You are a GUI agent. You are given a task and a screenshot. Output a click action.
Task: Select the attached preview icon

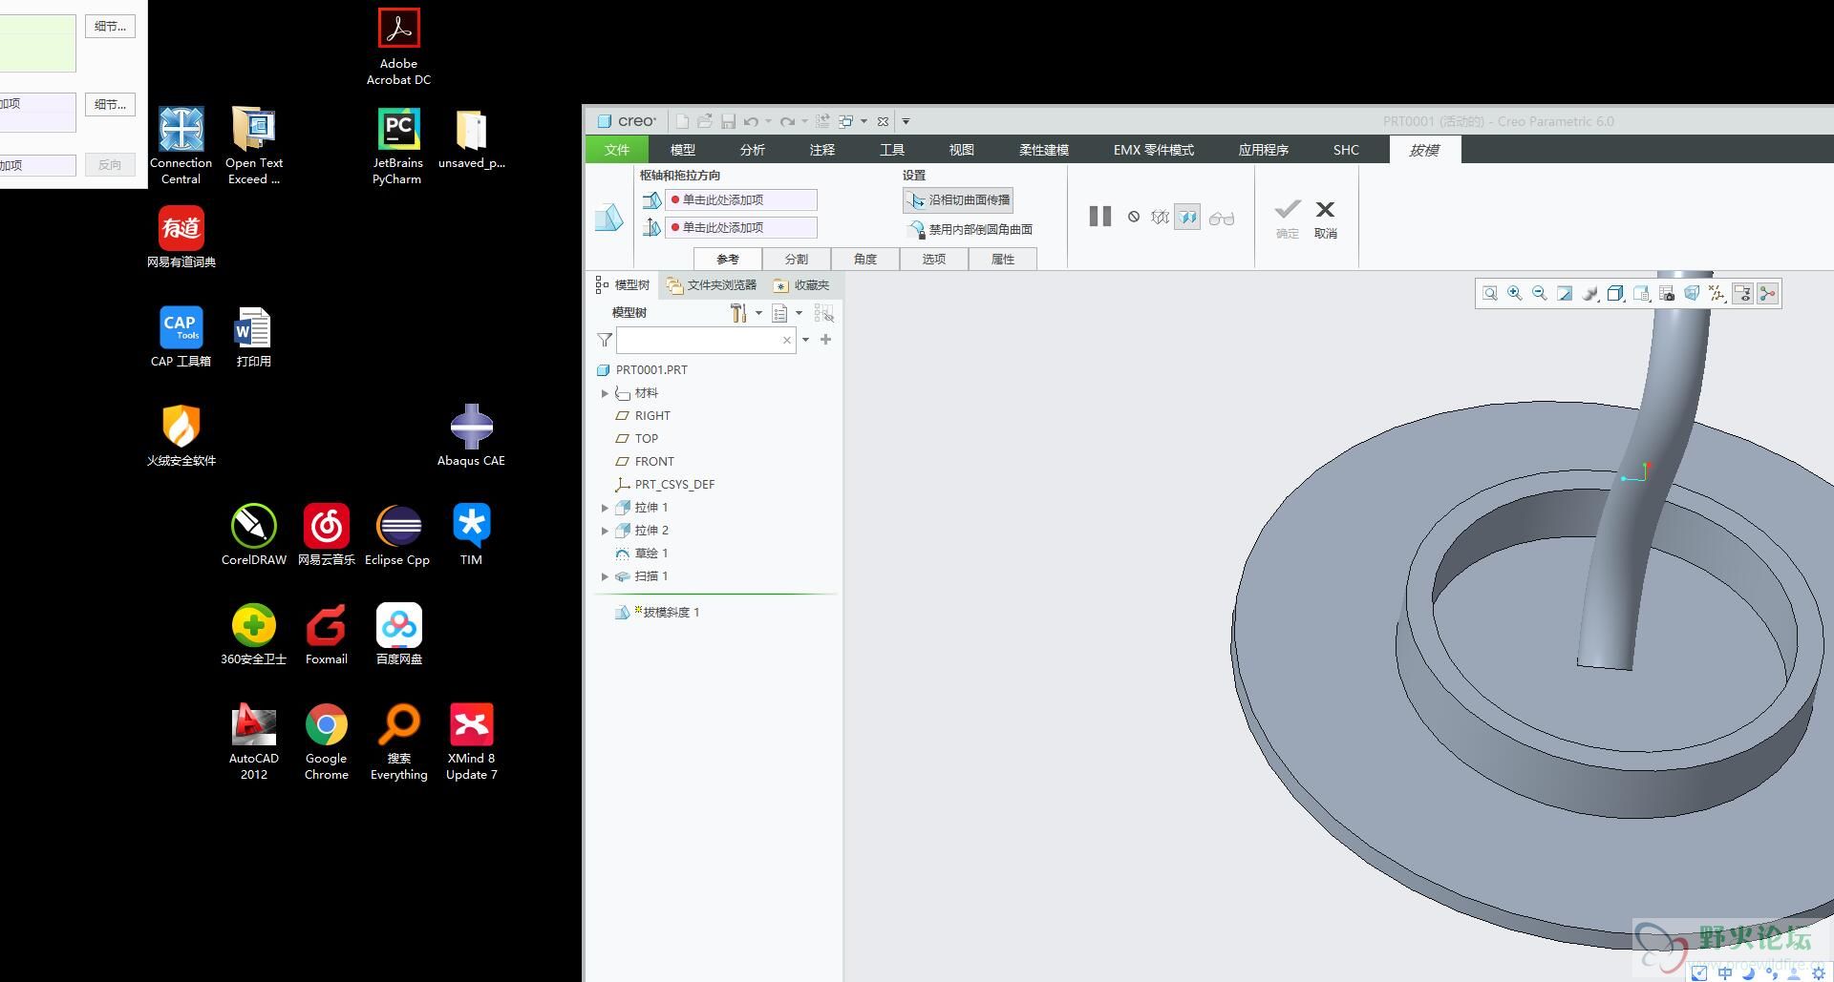(1187, 218)
